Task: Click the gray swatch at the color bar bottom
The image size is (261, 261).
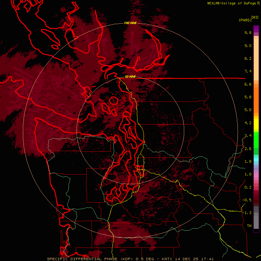Action: (x=256, y=222)
